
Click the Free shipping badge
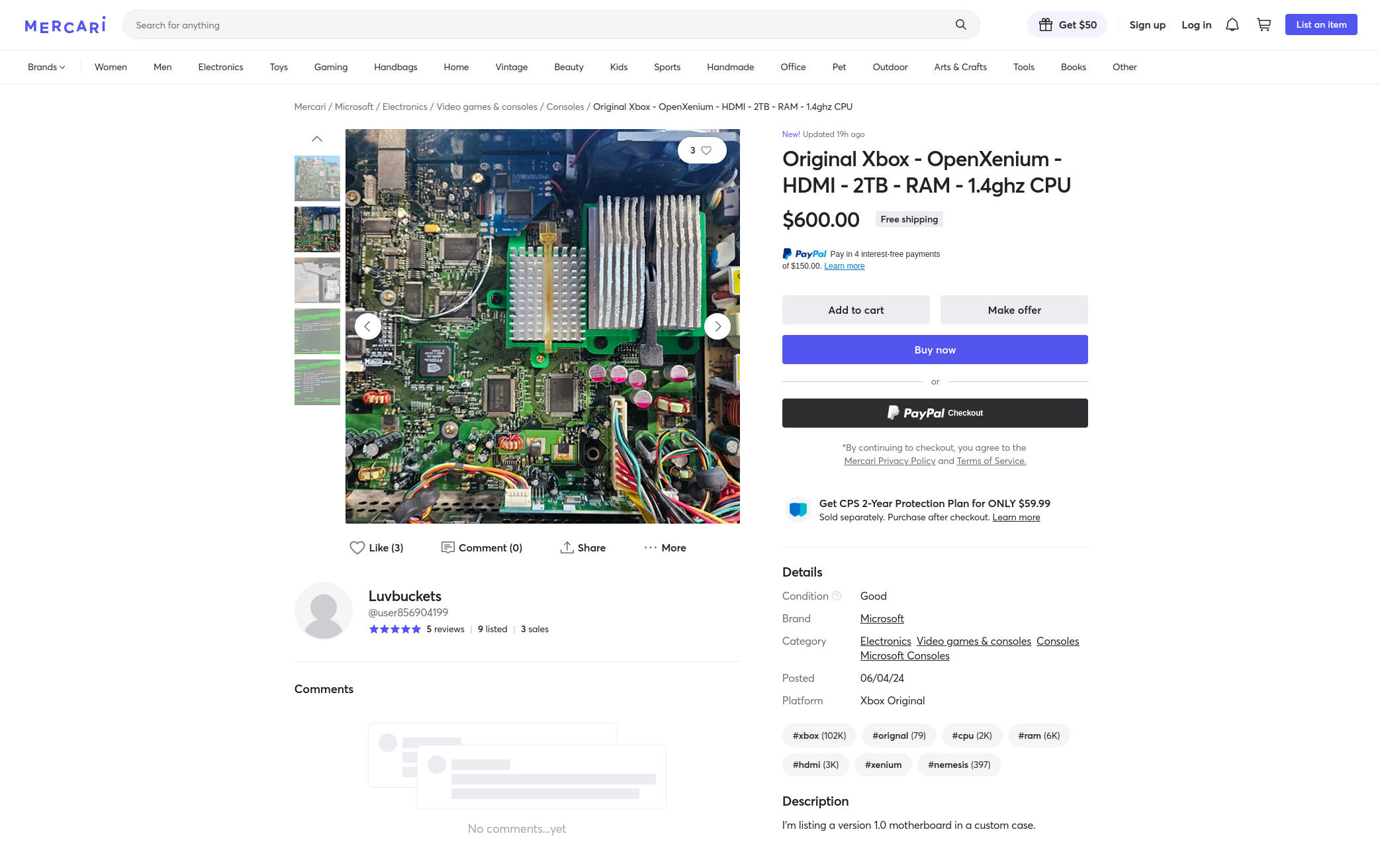pyautogui.click(x=909, y=219)
